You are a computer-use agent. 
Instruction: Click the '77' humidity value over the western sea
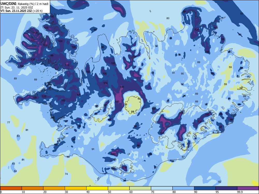9,122
